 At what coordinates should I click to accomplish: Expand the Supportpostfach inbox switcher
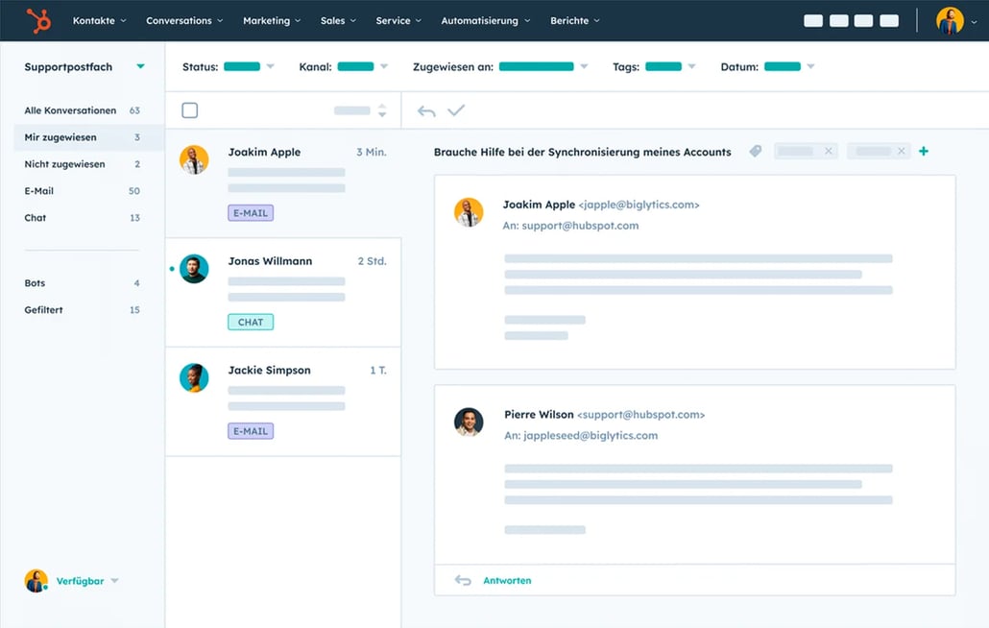(x=141, y=67)
